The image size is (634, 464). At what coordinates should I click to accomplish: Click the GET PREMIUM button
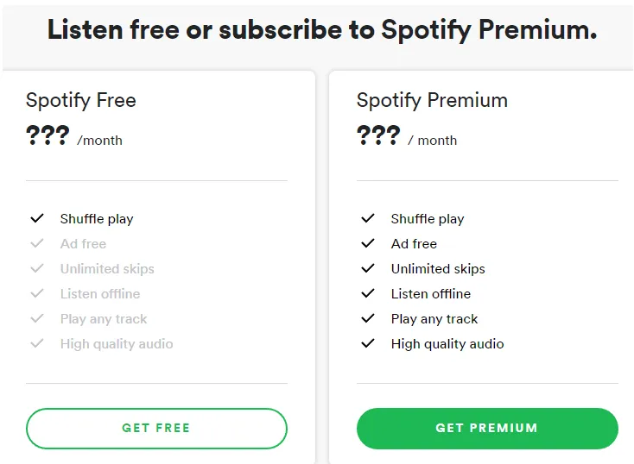pyautogui.click(x=487, y=429)
